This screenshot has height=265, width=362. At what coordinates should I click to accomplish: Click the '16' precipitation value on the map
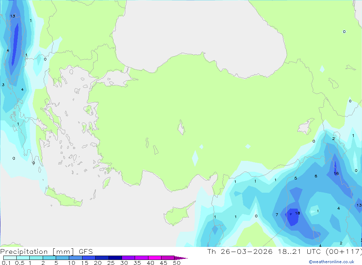336,174
